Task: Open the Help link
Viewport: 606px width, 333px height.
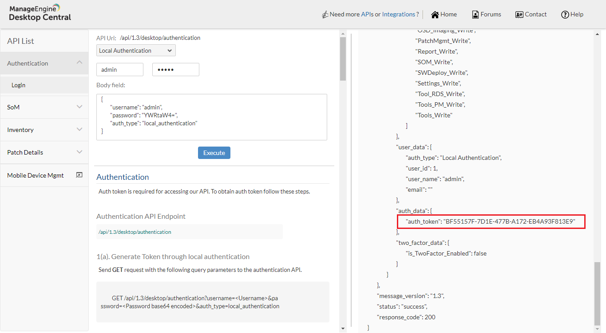Action: [577, 15]
